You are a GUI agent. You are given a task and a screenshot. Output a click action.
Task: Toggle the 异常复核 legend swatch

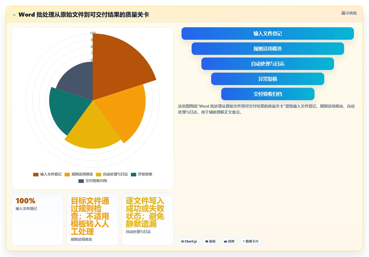pos(134,174)
